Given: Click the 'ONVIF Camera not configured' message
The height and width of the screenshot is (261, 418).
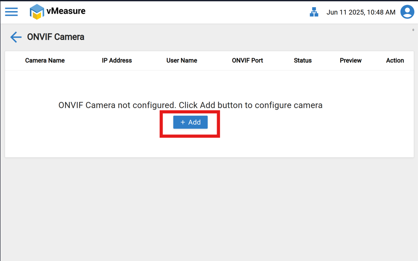Looking at the screenshot, I should pos(190,105).
